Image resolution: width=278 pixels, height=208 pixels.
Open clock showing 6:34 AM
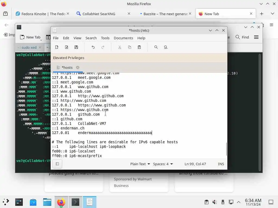[253, 202]
